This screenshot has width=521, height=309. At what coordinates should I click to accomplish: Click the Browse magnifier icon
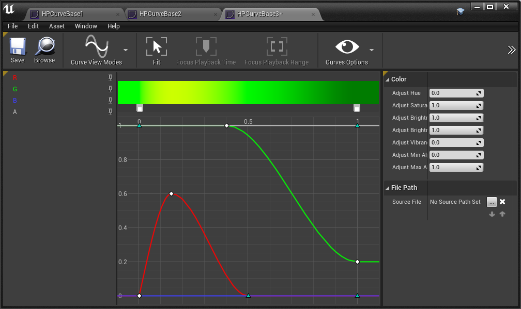pyautogui.click(x=45, y=46)
